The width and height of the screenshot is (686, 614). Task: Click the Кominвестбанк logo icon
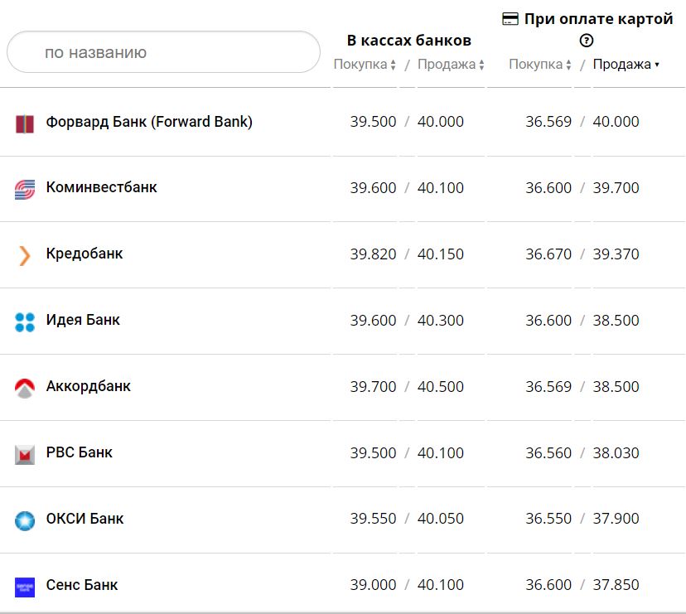(x=25, y=190)
